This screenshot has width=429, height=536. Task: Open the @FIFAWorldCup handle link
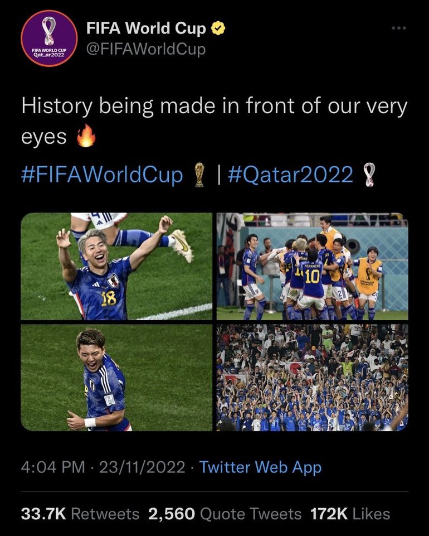pyautogui.click(x=146, y=49)
